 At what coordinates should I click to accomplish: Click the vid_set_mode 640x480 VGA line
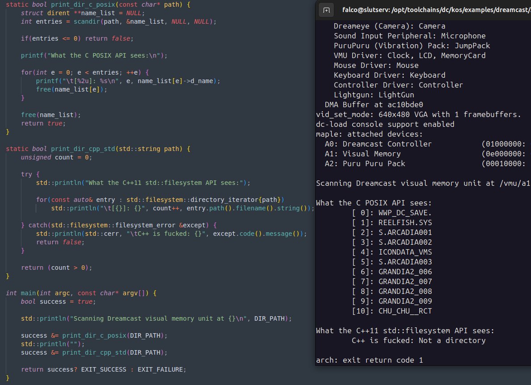click(418, 114)
